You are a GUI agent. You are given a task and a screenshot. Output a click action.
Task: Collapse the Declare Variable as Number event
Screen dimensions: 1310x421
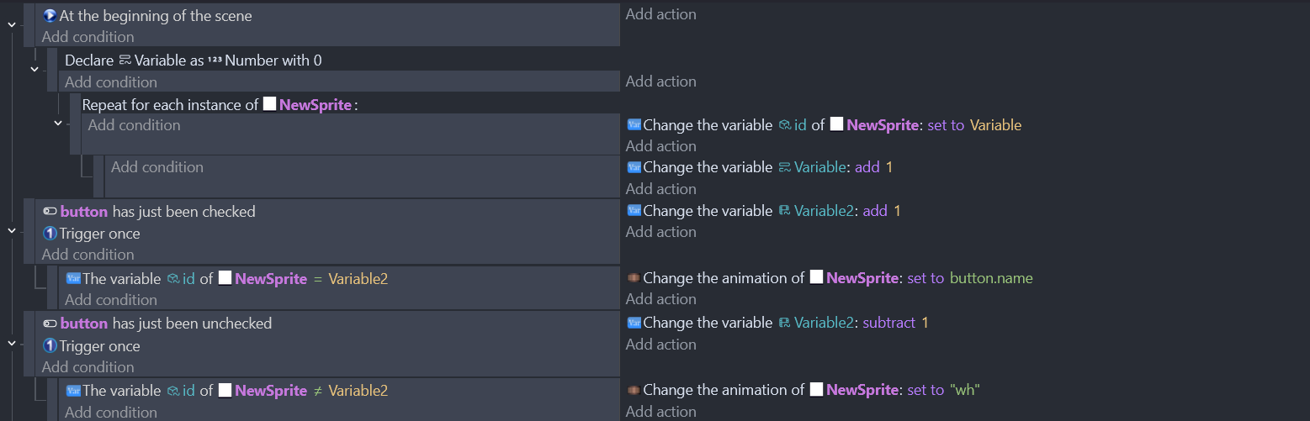coord(34,70)
